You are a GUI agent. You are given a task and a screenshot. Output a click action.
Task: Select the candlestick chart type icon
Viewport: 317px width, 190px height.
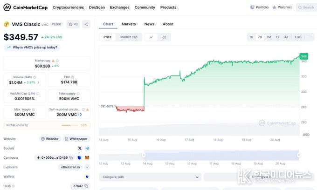(164, 37)
